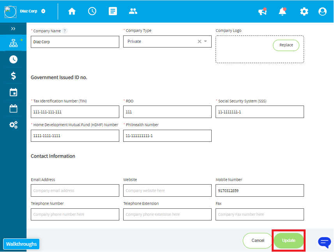The width and height of the screenshot is (336, 252).
Task: Expand the Diaz Corp company switcher arrow
Action: (x=43, y=11)
